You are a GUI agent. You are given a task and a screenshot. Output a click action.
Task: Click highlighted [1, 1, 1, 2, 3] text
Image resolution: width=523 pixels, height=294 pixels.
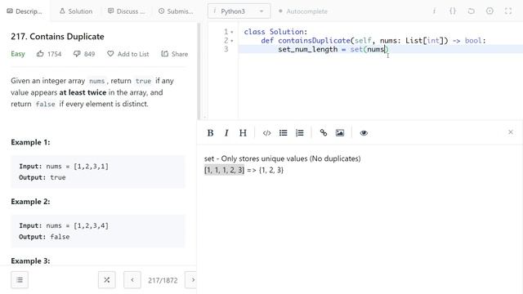click(224, 170)
